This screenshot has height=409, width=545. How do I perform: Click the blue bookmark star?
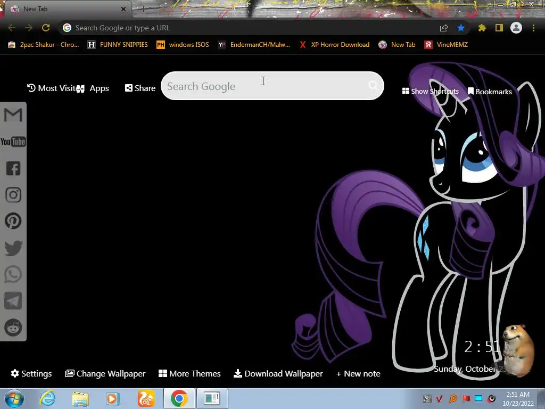pyautogui.click(x=461, y=28)
